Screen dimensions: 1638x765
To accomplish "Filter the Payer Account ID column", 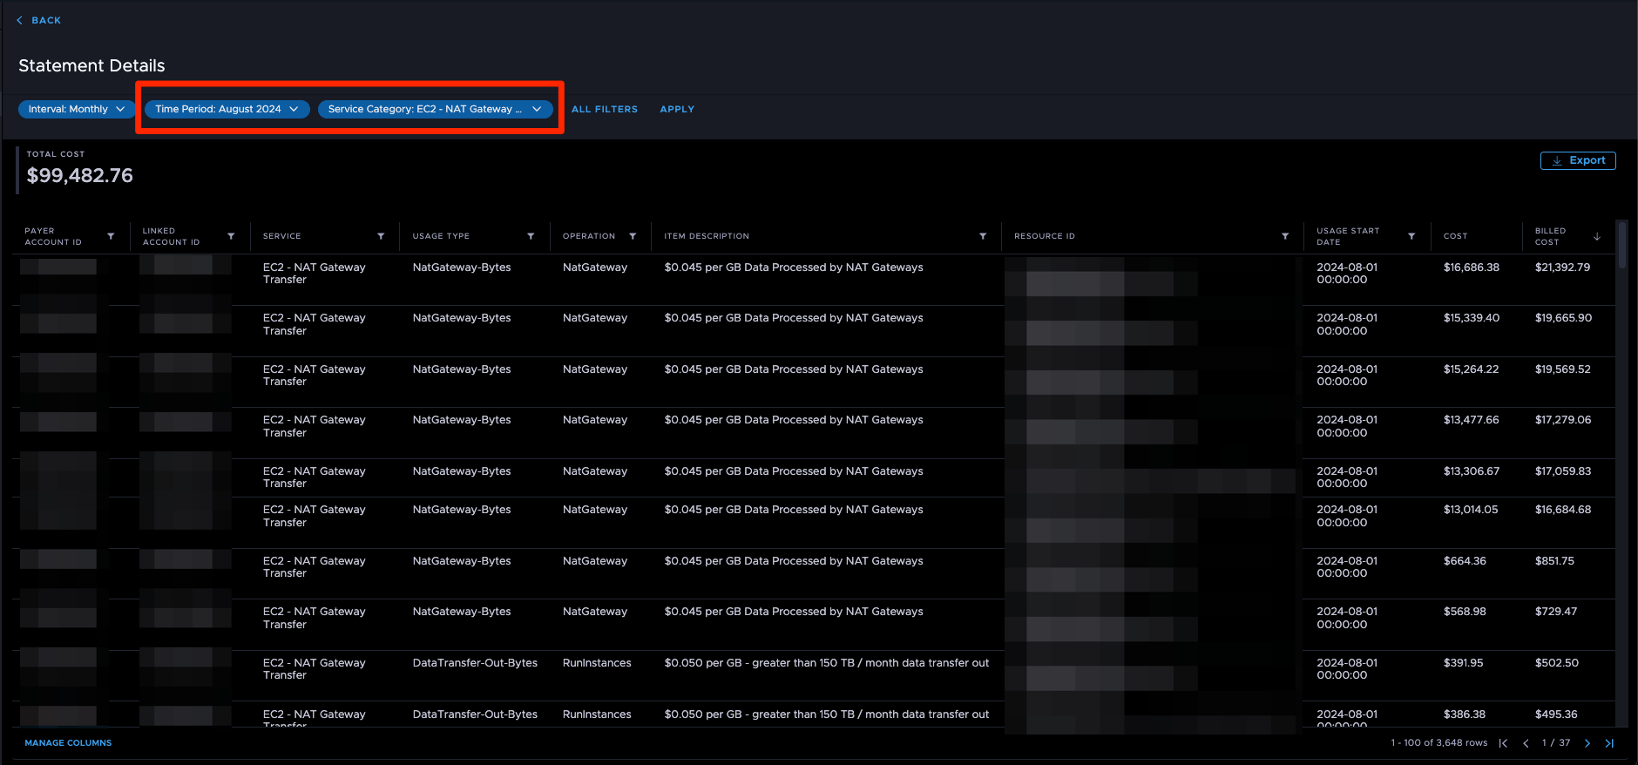I will 111,236.
